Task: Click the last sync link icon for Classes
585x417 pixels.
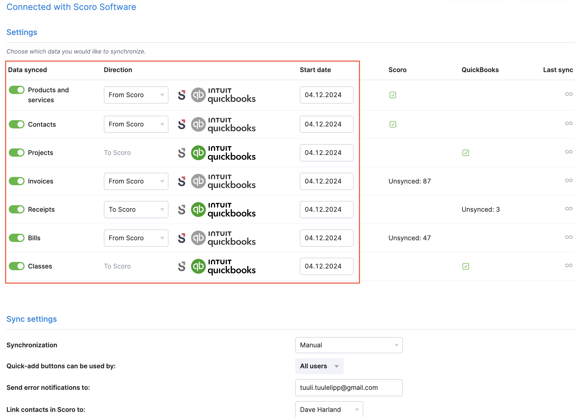Action: (569, 265)
